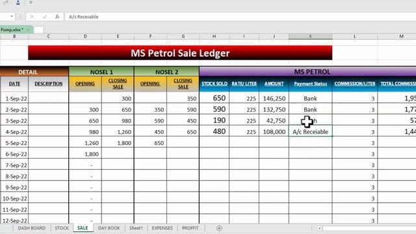Open the Sheet1 tab
Screen dimensions: 416x234
[x=136, y=228]
